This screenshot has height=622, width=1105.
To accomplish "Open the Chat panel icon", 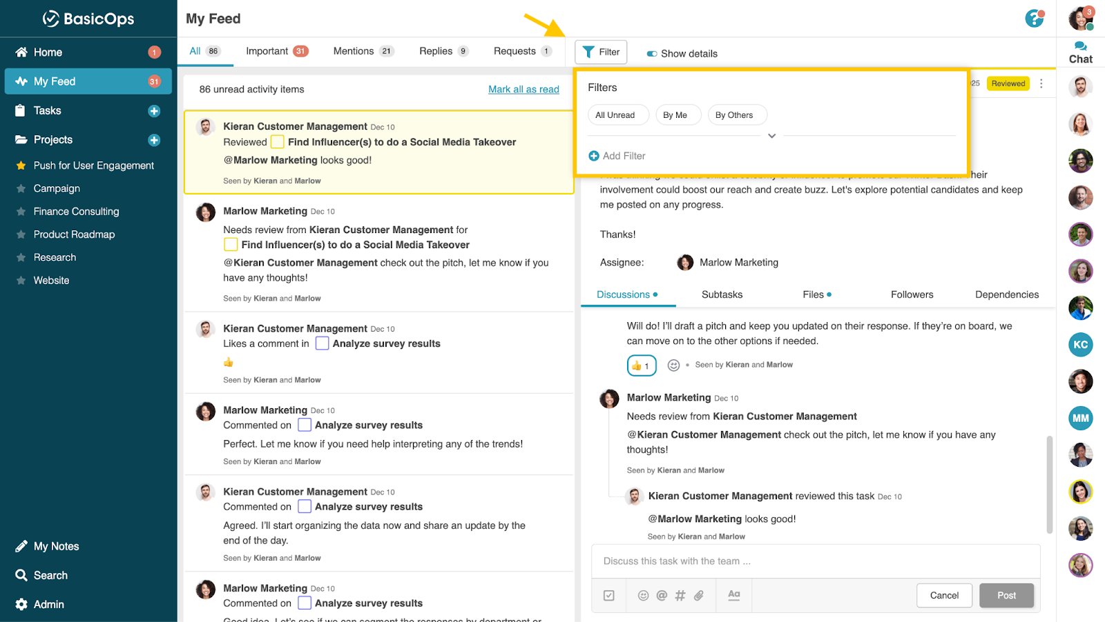I will tap(1080, 52).
